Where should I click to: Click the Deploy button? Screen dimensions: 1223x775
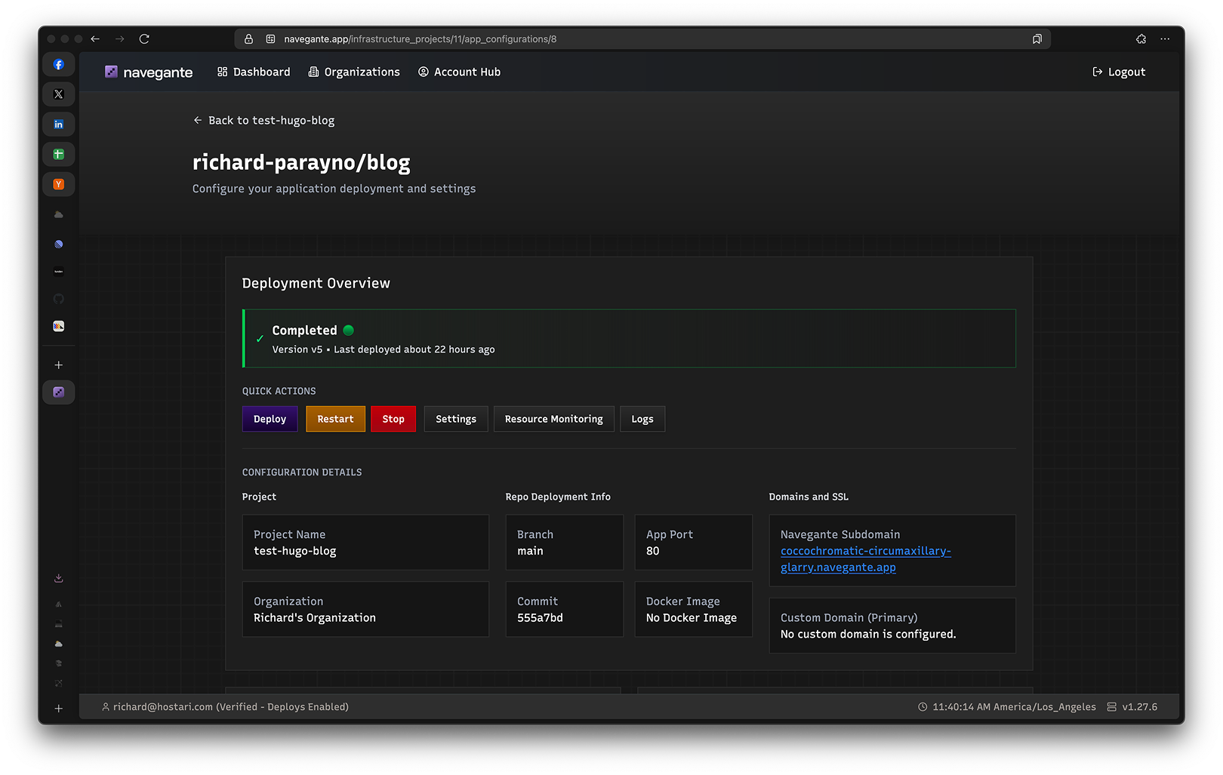(270, 419)
